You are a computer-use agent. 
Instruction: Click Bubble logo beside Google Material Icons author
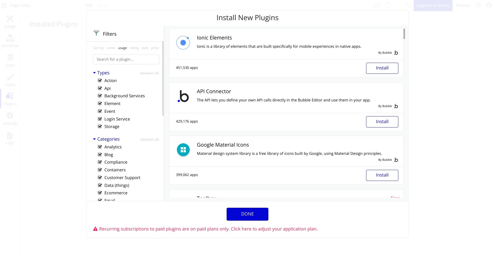point(396,160)
